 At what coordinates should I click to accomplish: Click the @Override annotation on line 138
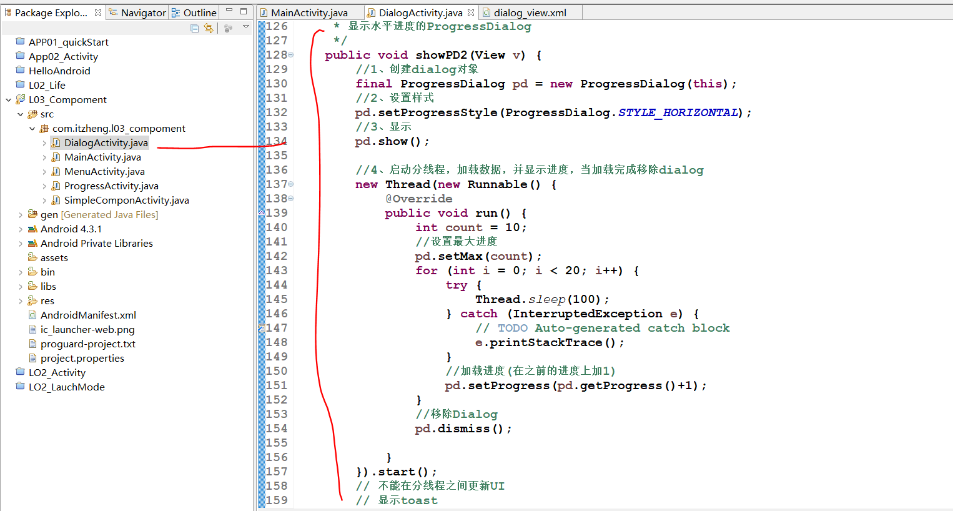(x=418, y=199)
